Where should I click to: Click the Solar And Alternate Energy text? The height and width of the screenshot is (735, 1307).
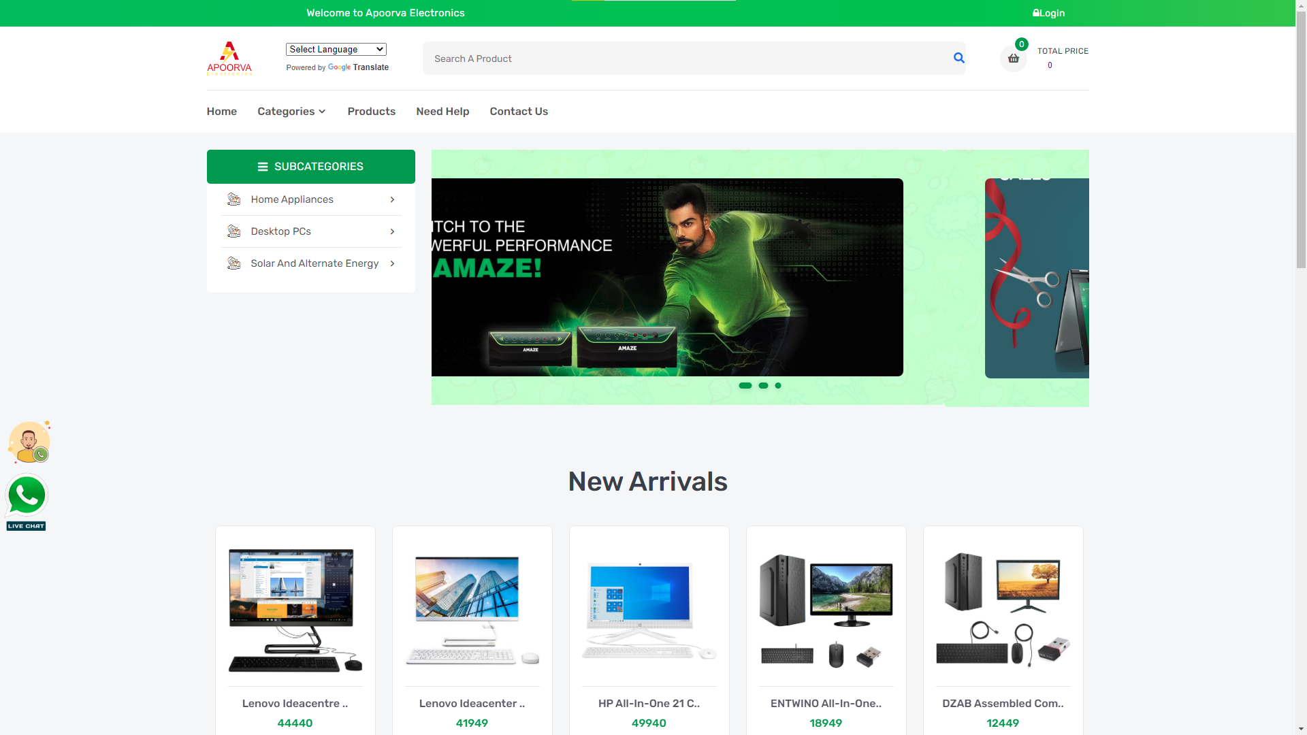(314, 263)
